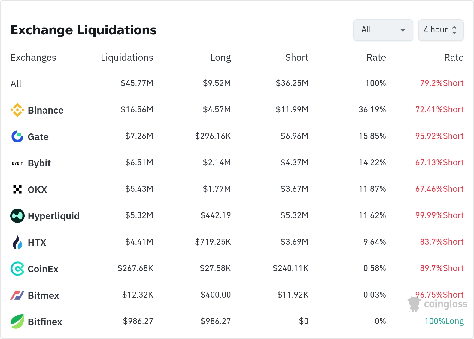Click the Binance logo icon
This screenshot has width=474, height=339.
17,110
